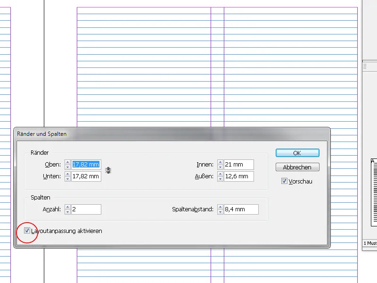Uncheck Layoutanpassung aktivieren
Viewport: 377px width, 283px height.
(x=27, y=231)
